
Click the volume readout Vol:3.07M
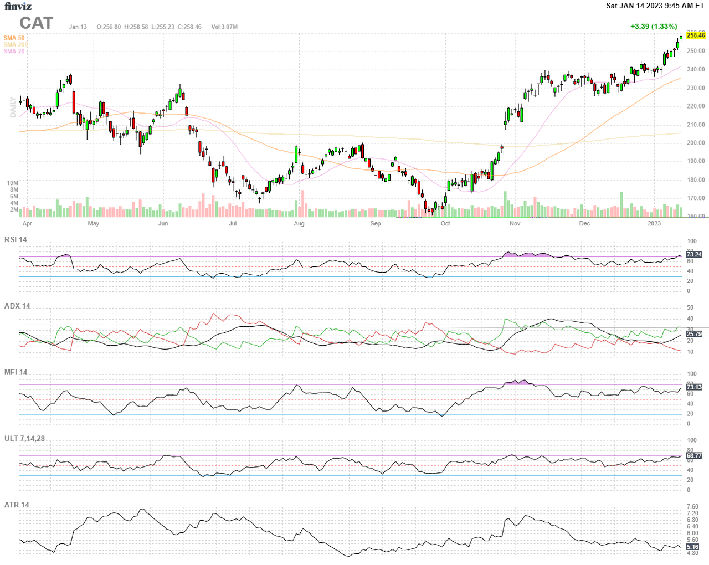click(224, 27)
